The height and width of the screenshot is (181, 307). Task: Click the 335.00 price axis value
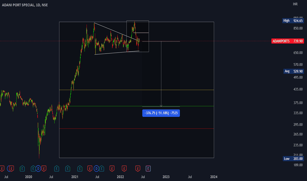[x=298, y=113]
